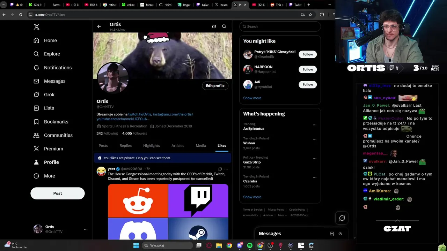Open Explore in the sidebar
The image size is (447, 251).
pos(47,54)
